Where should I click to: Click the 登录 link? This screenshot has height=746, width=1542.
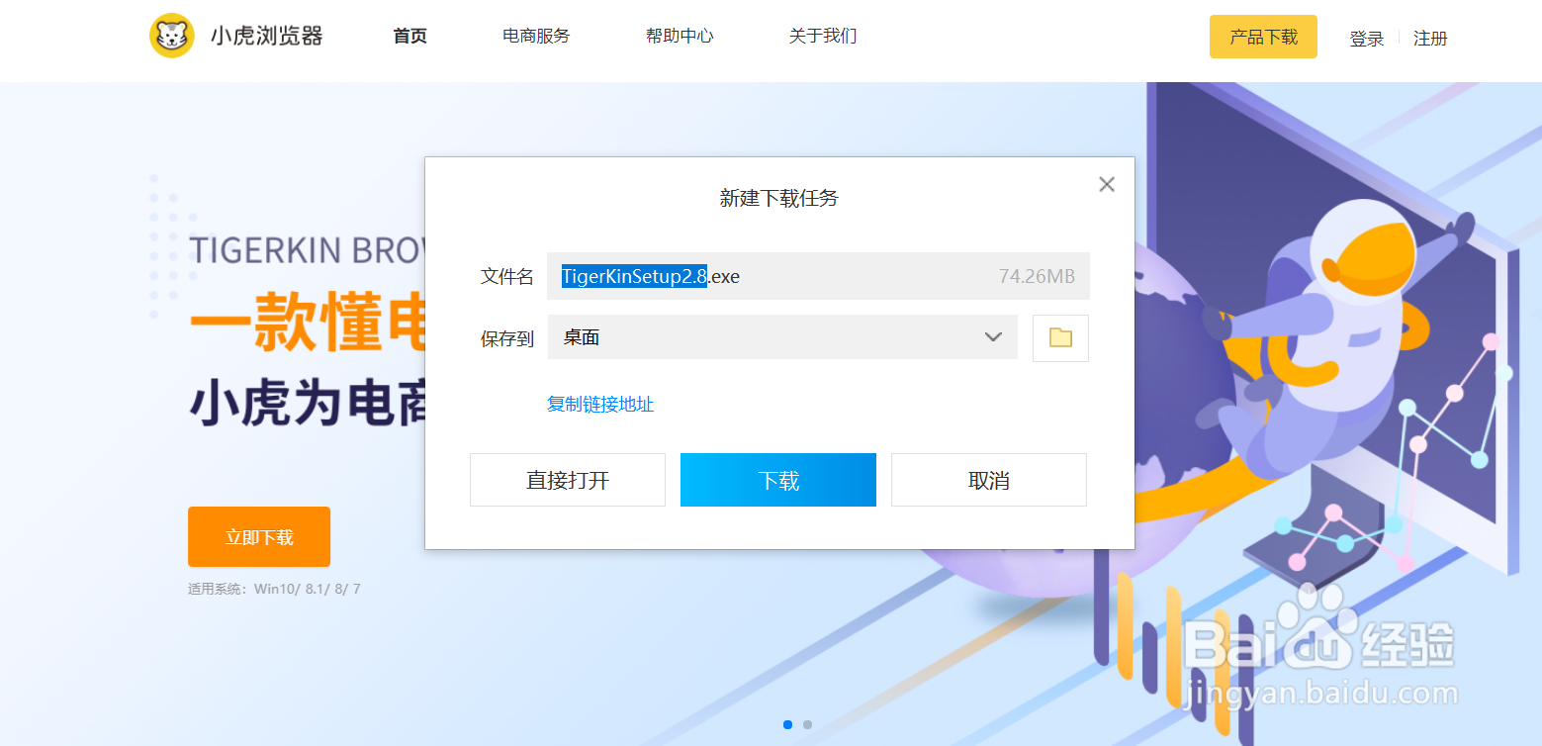tap(1367, 39)
